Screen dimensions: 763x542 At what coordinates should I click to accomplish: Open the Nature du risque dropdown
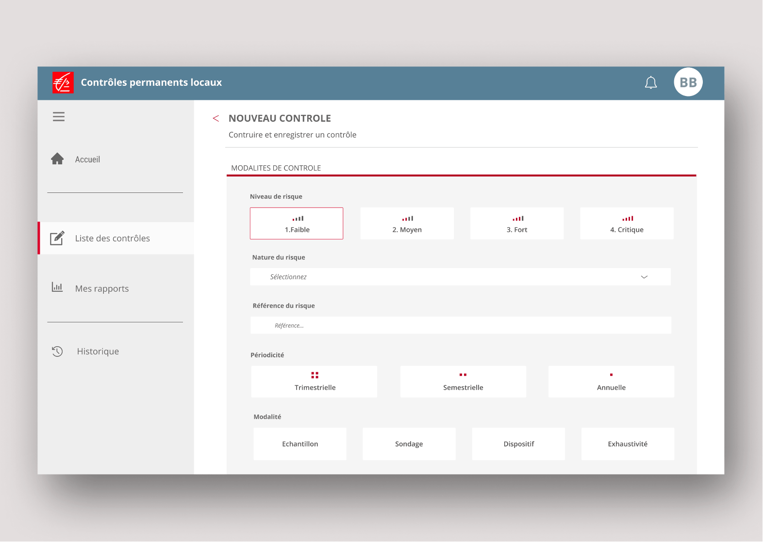pos(460,277)
